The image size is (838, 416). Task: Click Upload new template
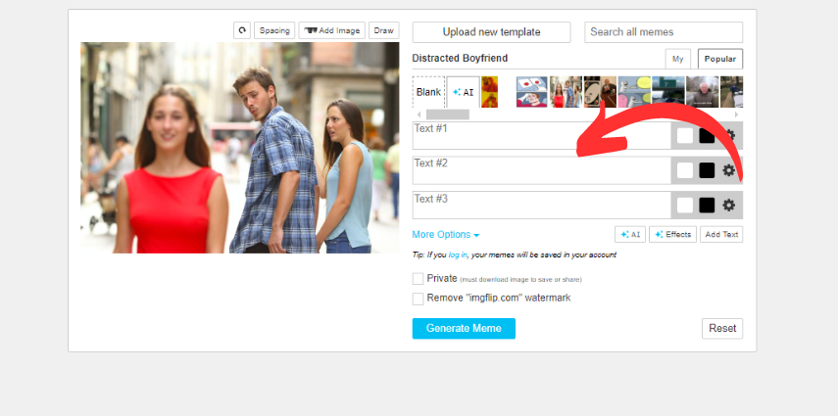point(491,32)
